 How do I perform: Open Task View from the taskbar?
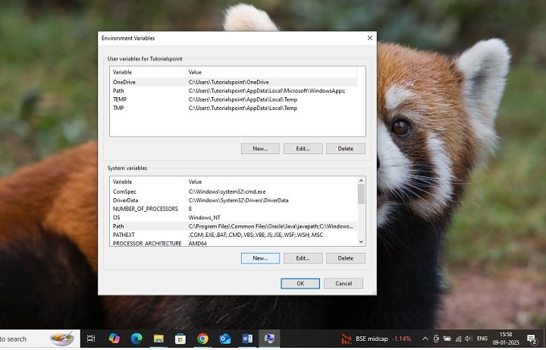91,338
